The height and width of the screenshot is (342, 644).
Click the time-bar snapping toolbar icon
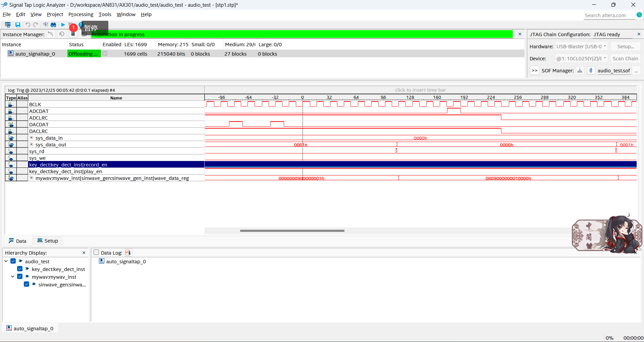(x=46, y=25)
